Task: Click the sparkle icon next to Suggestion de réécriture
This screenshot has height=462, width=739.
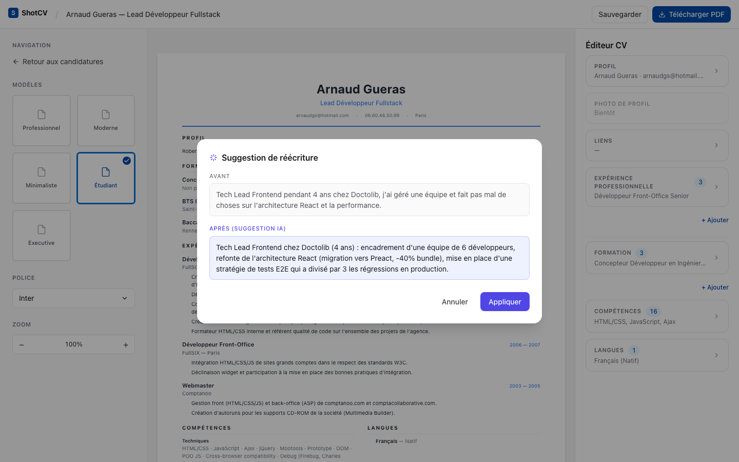Action: point(213,158)
